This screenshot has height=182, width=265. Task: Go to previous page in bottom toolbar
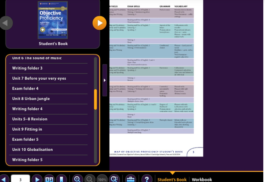[4, 179]
